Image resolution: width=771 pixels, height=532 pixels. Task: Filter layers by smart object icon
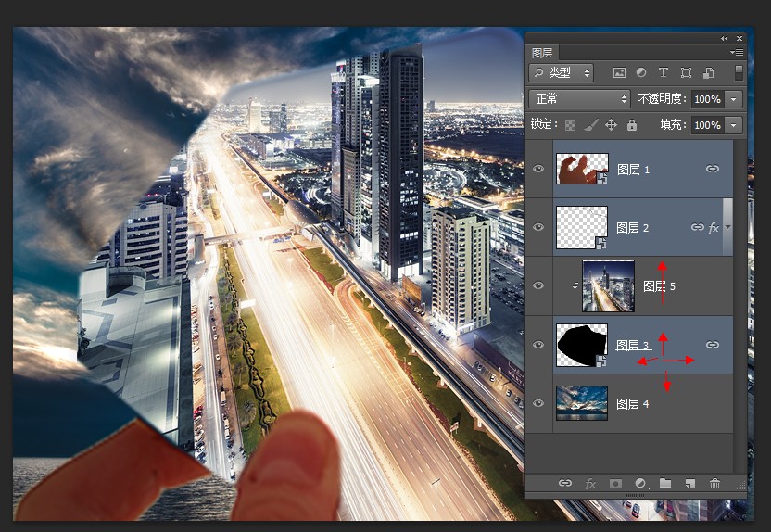(709, 73)
